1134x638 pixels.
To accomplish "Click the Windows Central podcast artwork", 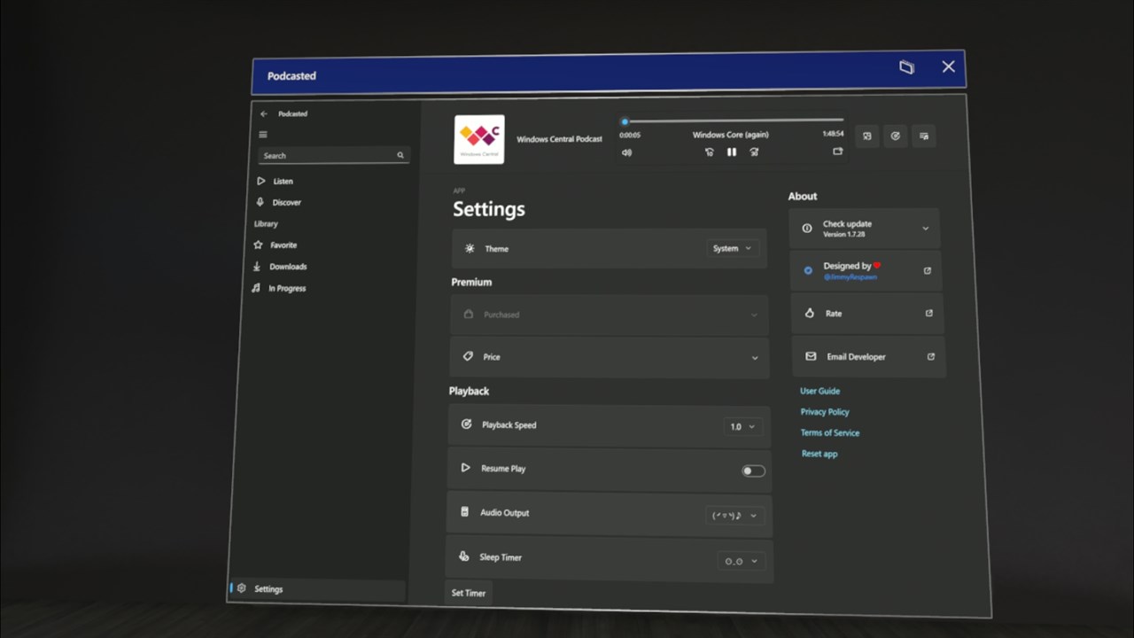I will point(479,139).
